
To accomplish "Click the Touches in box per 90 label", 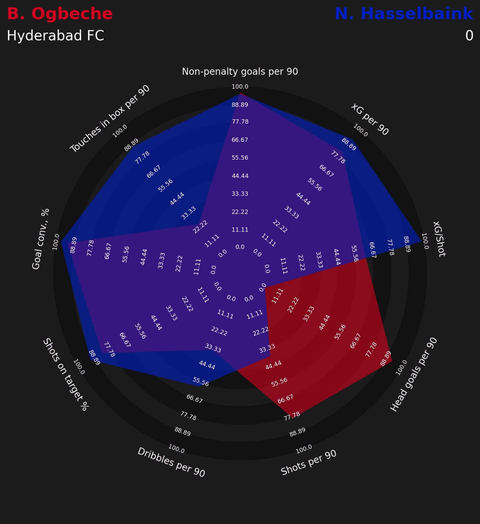I will click(x=110, y=119).
